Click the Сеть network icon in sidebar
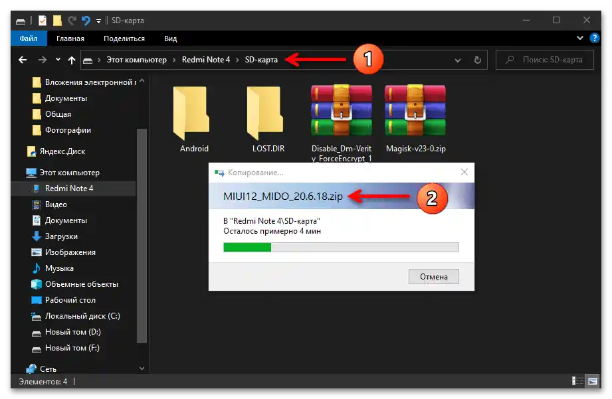Viewport: 612px width, 399px height. [31, 368]
